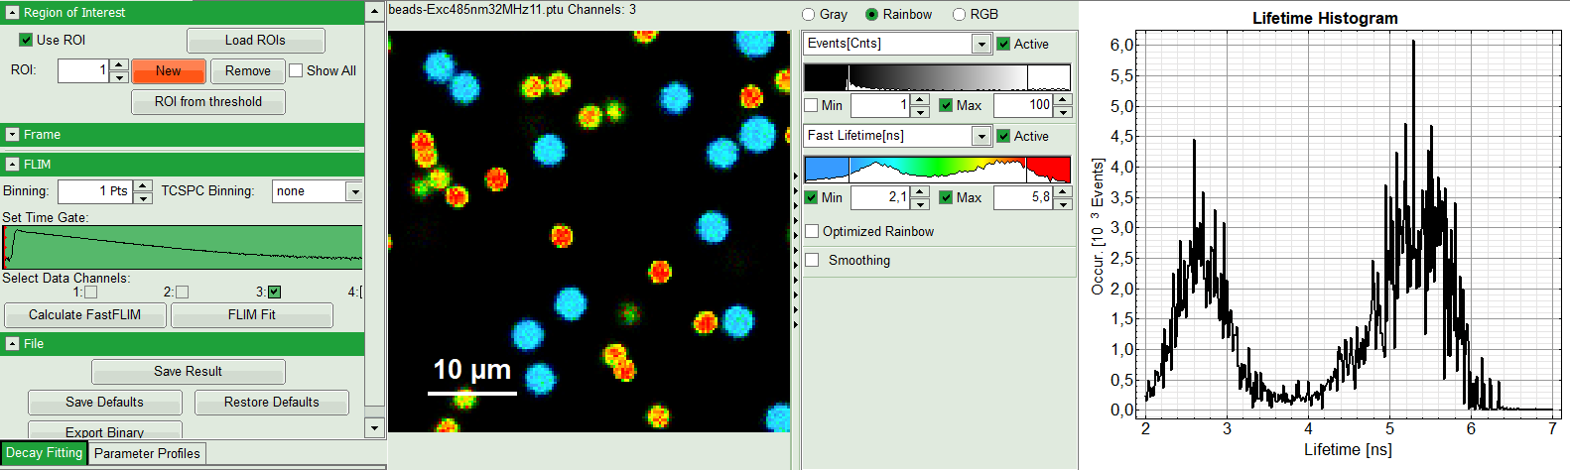The height and width of the screenshot is (470, 1570).
Task: Collapse the File section header
Action: tap(12, 344)
